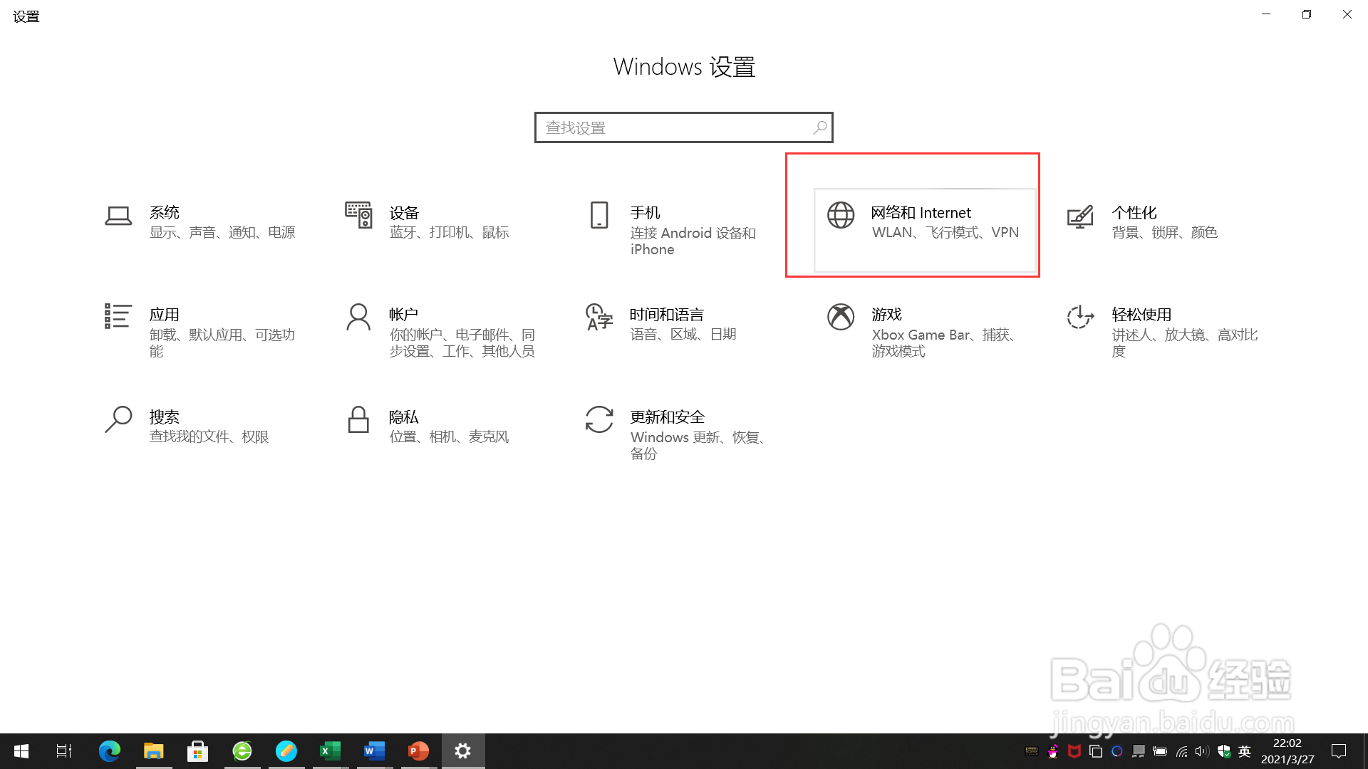Click the battery status tray icon
Image resolution: width=1368 pixels, height=769 pixels.
(1160, 751)
